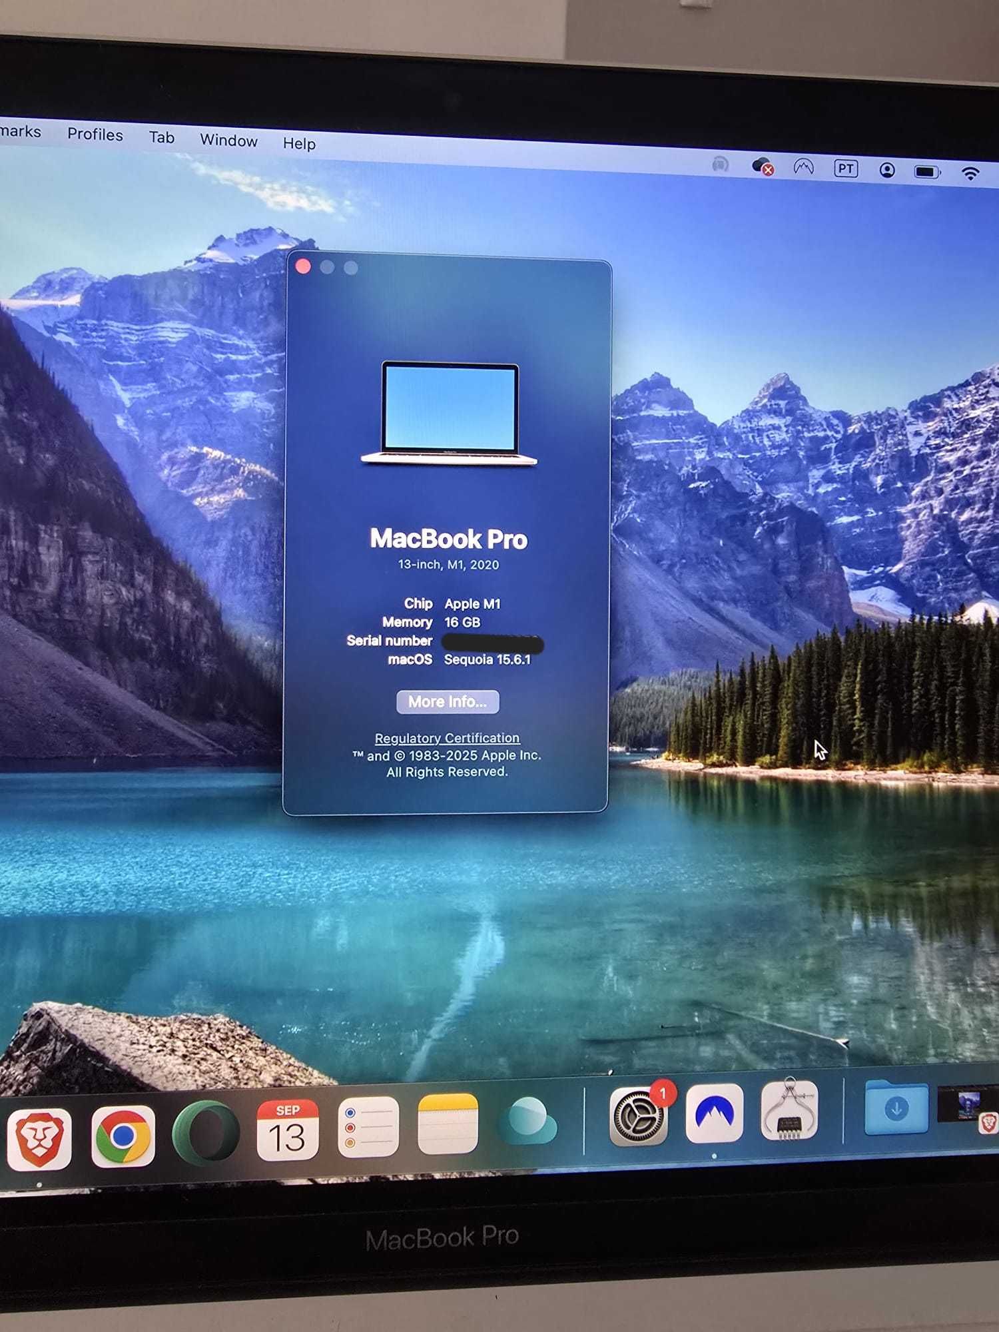Open the dark green ring app in Dock

tap(206, 1133)
